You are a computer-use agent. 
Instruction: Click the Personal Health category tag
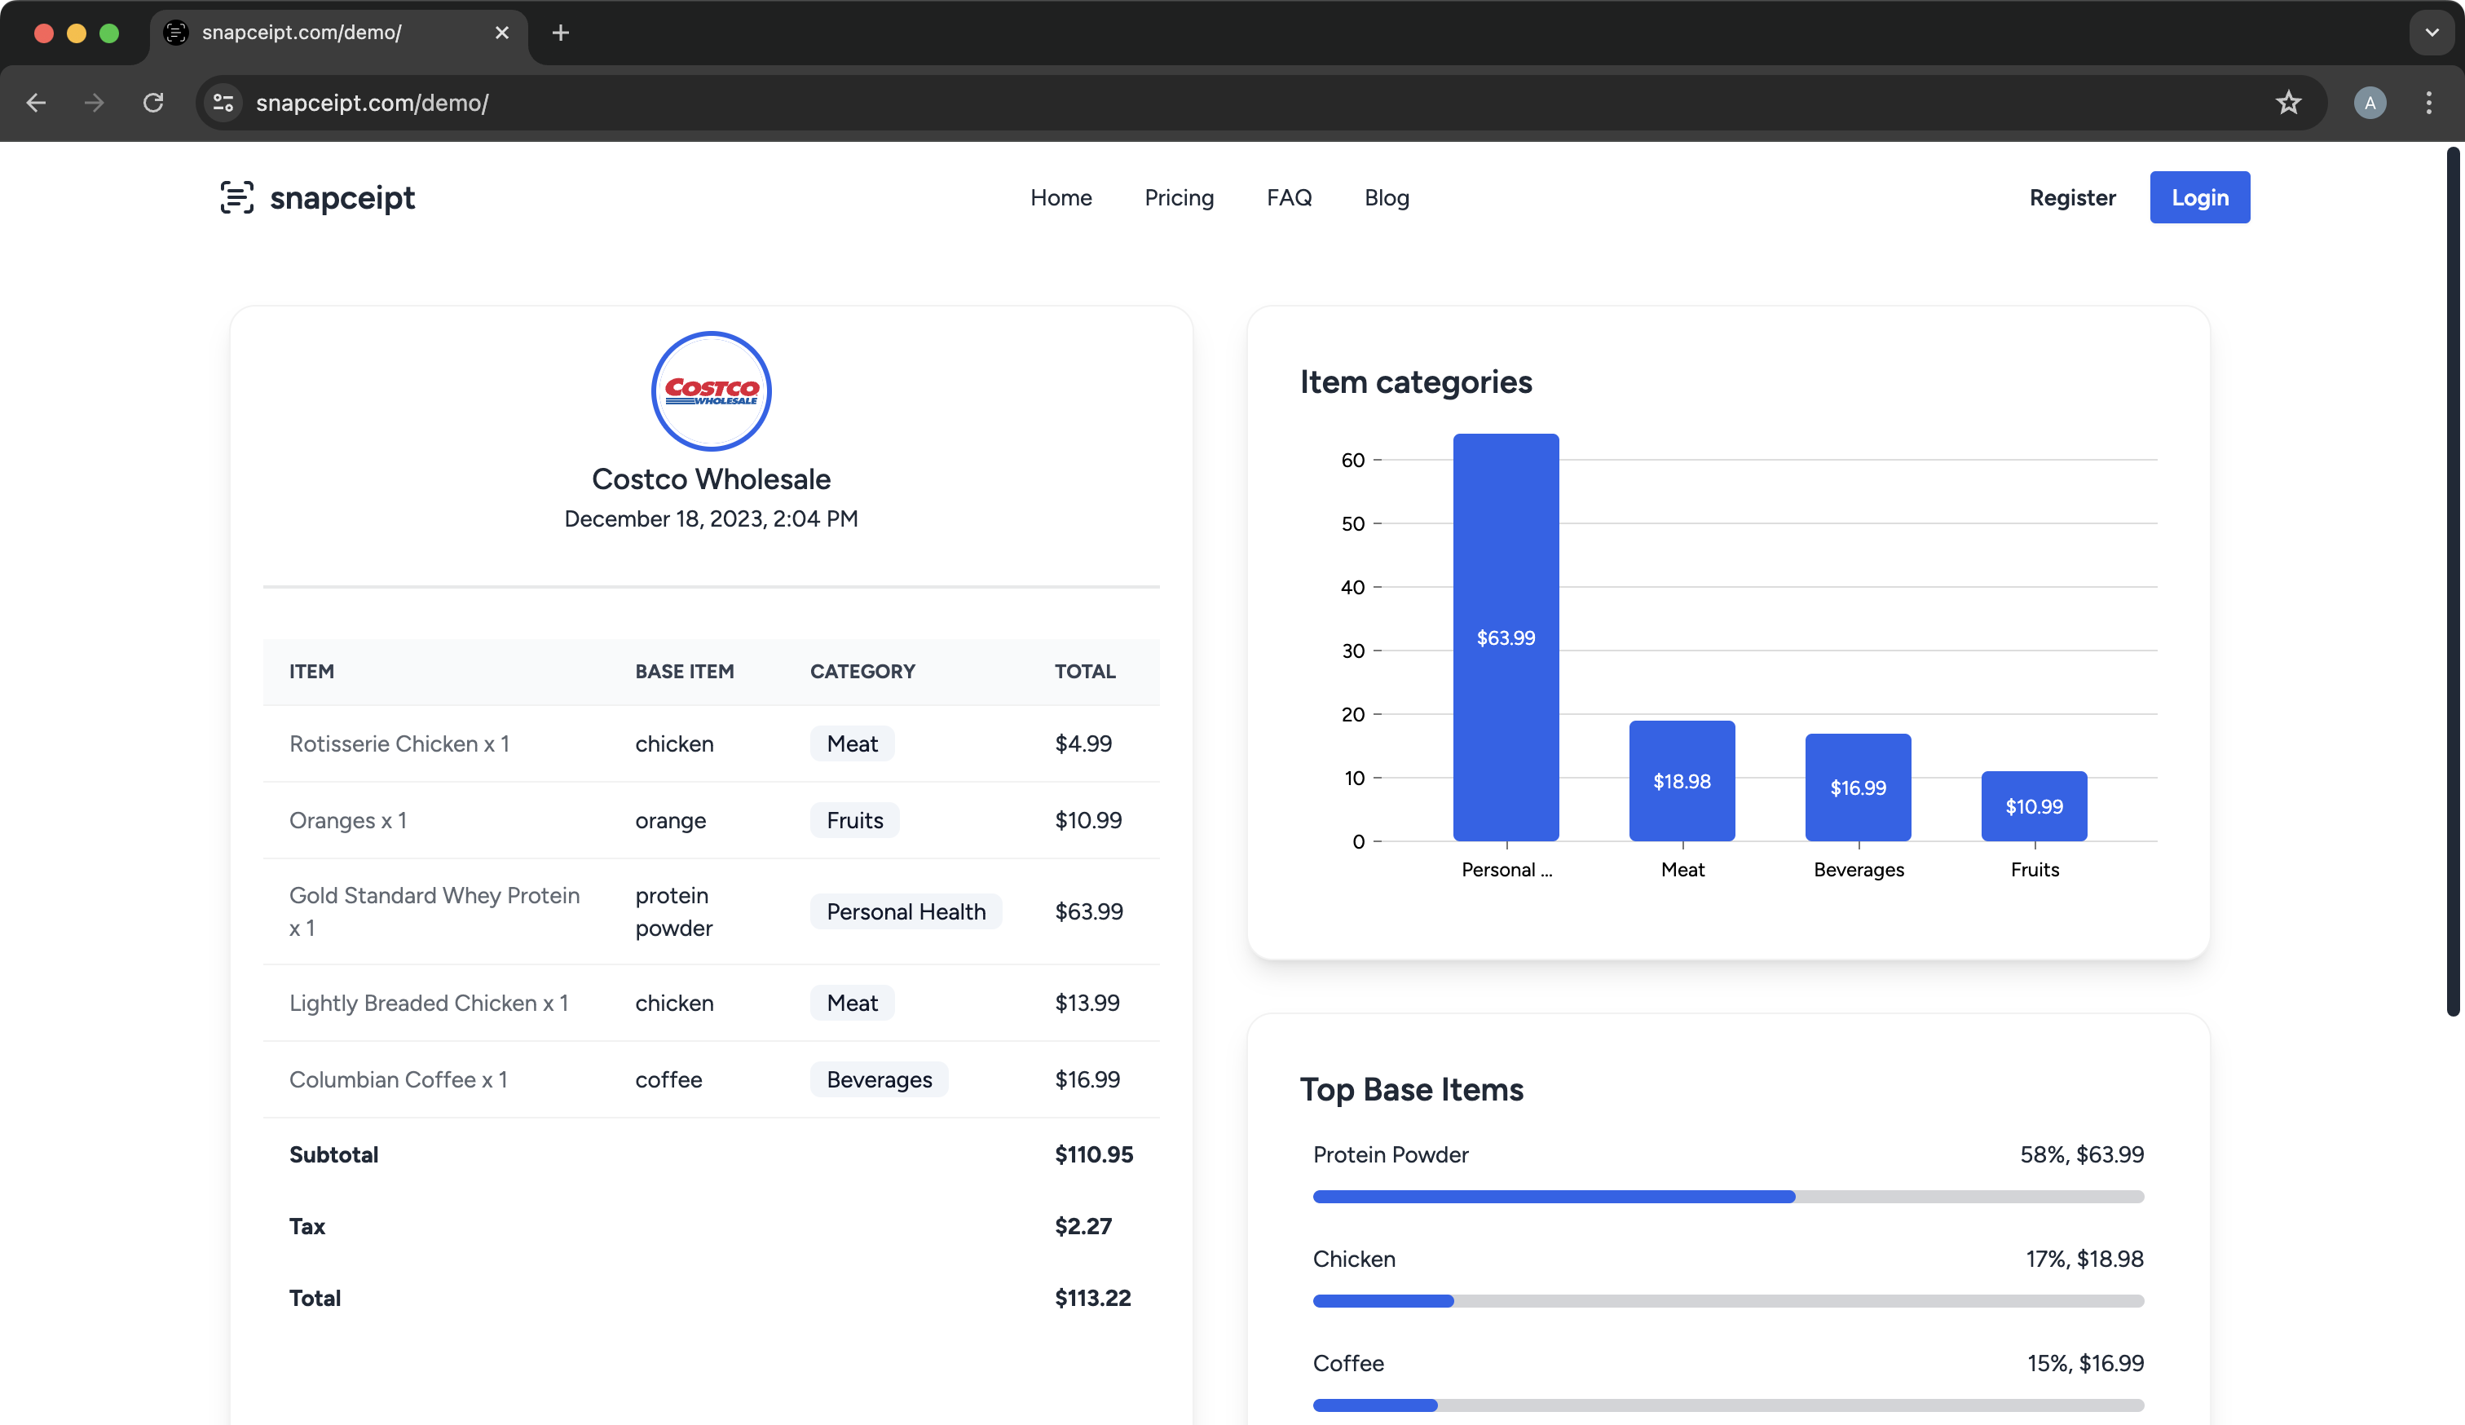coord(906,911)
